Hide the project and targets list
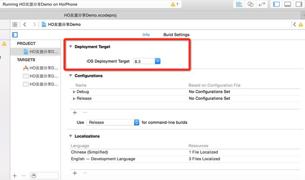The image size is (305, 180). pos(15,35)
